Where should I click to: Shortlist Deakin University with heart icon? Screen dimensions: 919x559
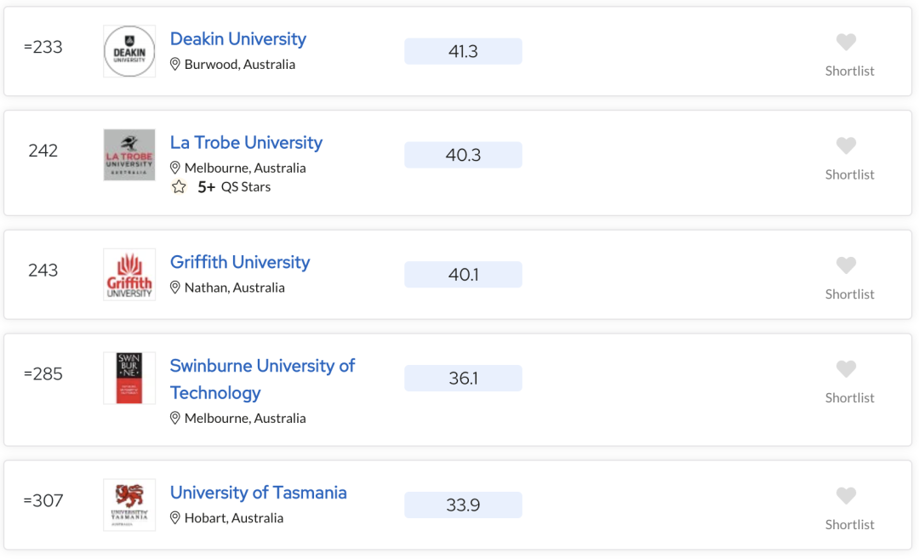(846, 43)
